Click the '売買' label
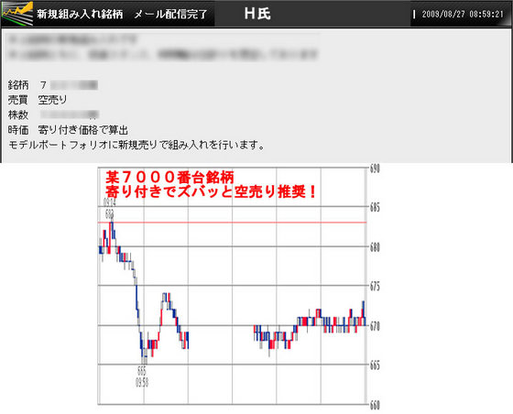513x414 pixels. (x=18, y=100)
